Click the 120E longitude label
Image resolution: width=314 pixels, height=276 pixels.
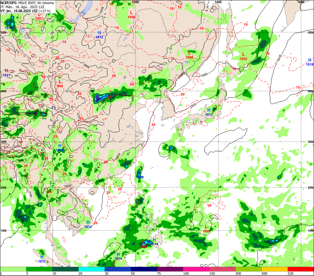point(136,2)
